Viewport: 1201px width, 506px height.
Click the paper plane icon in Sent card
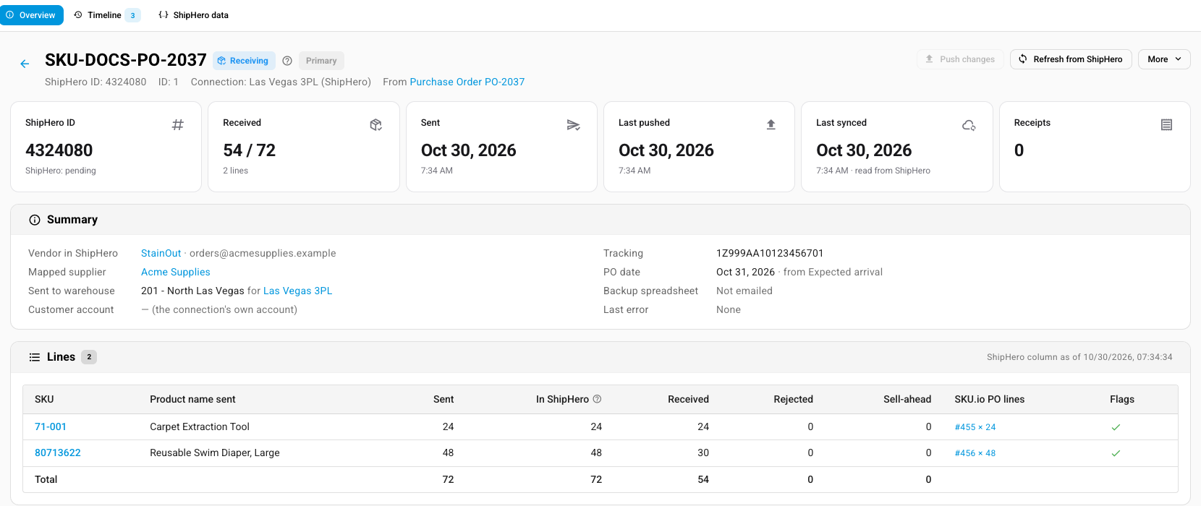click(x=574, y=125)
